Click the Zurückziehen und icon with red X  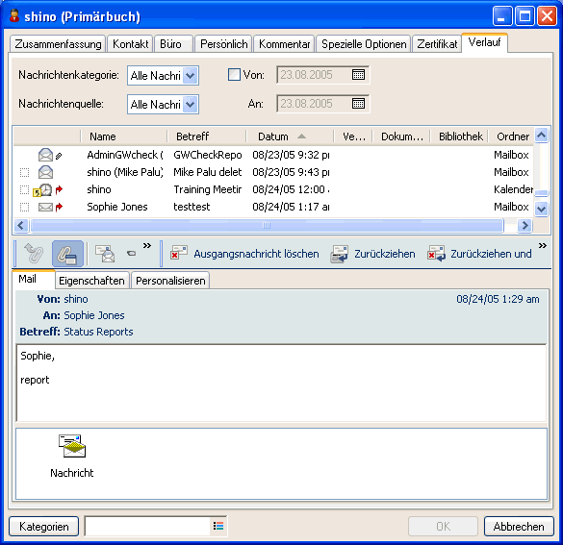coord(436,254)
